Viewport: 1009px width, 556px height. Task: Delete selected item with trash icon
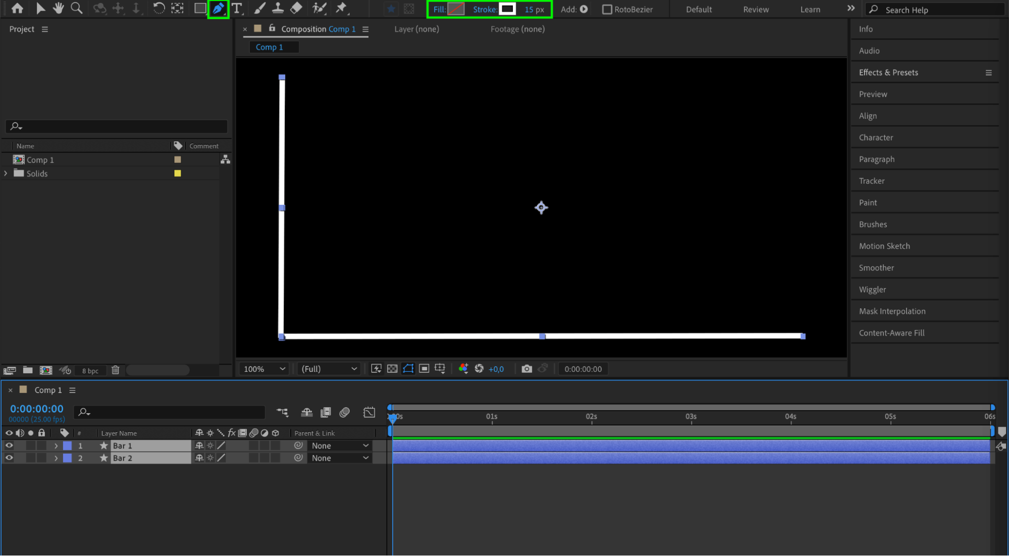pyautogui.click(x=115, y=370)
